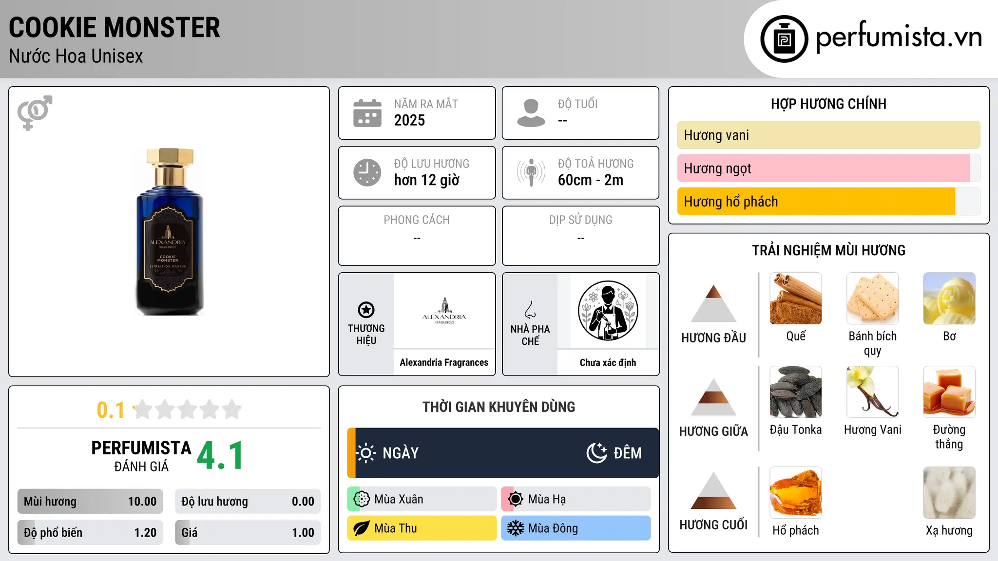This screenshot has height=561, width=998.
Task: Open the Đường thắng caramel image
Action: point(949,392)
